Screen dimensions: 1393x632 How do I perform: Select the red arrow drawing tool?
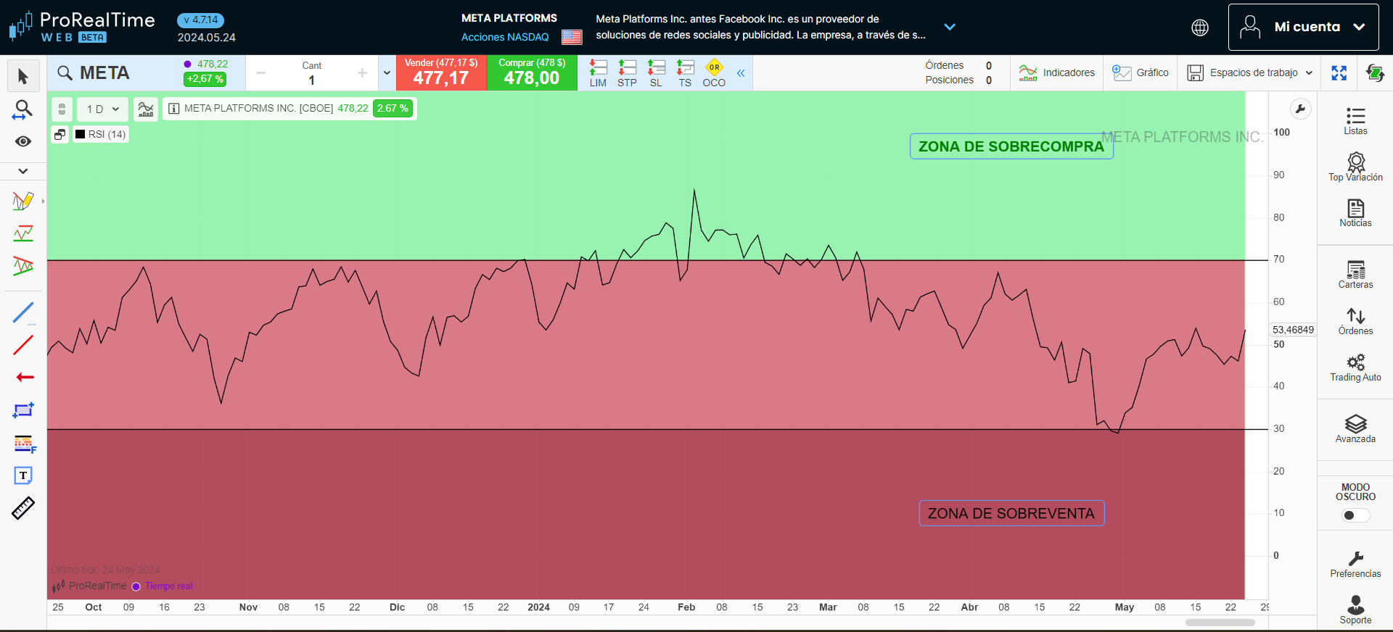pyautogui.click(x=25, y=377)
